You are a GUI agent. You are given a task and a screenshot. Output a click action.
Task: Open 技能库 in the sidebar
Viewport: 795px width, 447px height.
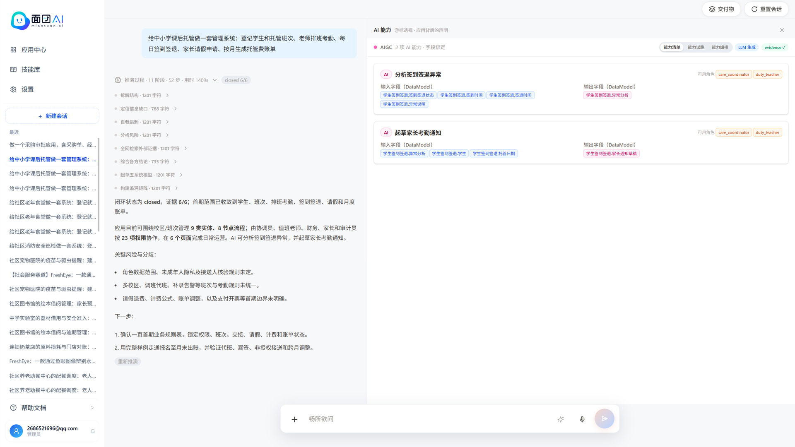[52, 70]
